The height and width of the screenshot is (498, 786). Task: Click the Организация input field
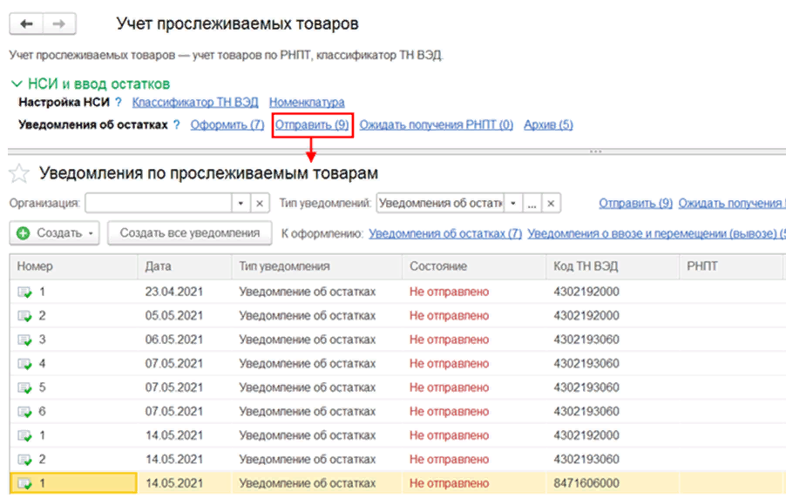pos(157,203)
